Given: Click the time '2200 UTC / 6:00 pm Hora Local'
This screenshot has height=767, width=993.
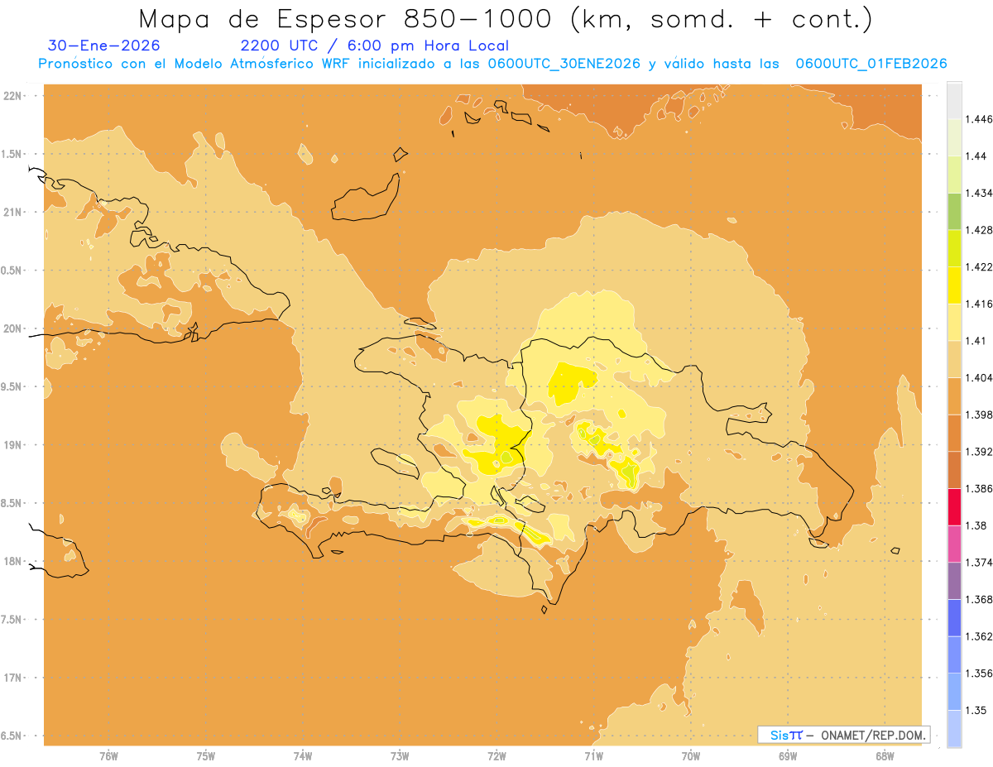Looking at the screenshot, I should click(374, 46).
